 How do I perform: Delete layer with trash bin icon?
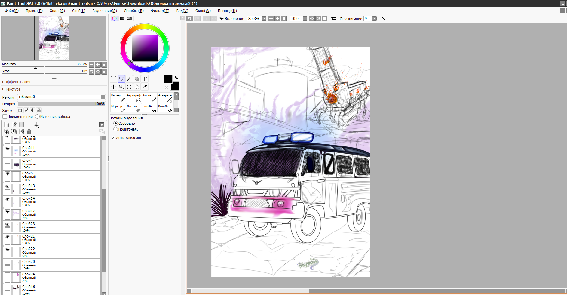[x=29, y=131]
